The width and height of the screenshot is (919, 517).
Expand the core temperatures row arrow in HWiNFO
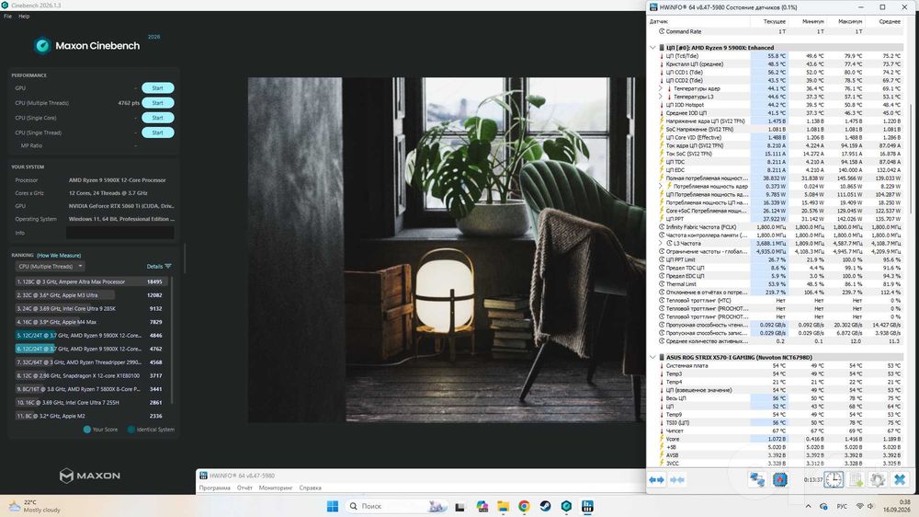(x=661, y=88)
